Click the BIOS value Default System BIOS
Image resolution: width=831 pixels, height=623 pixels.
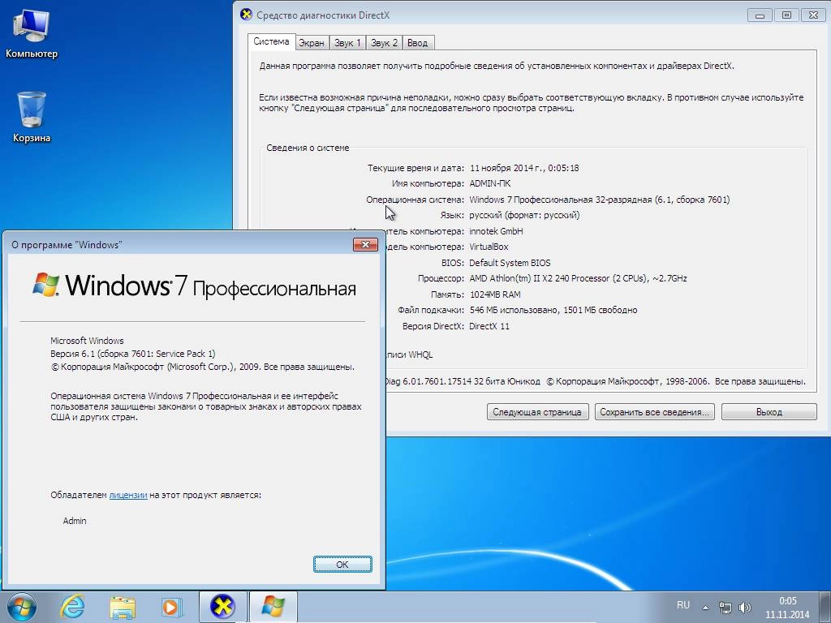point(510,263)
